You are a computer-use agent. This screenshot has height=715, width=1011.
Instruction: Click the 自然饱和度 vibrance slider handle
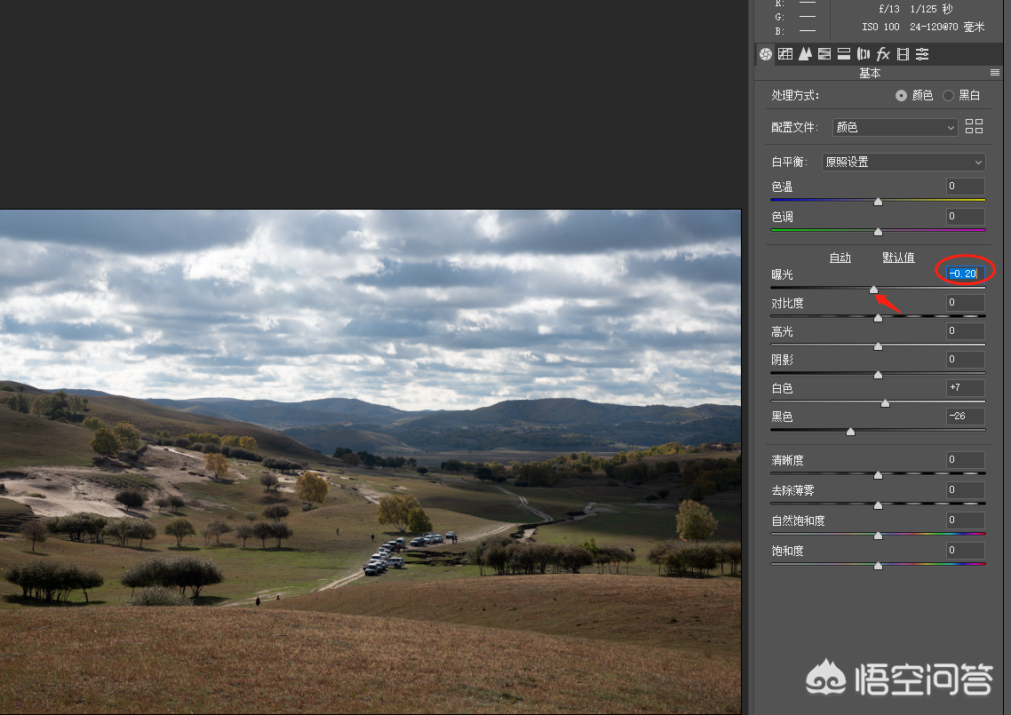pyautogui.click(x=878, y=536)
